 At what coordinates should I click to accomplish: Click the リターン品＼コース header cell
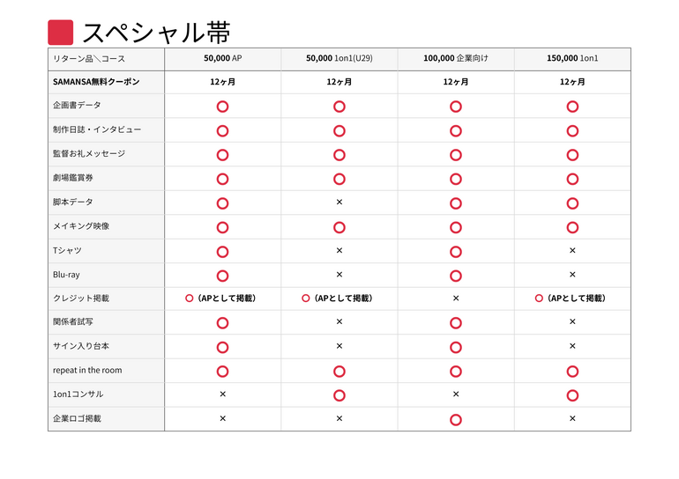pyautogui.click(x=89, y=59)
